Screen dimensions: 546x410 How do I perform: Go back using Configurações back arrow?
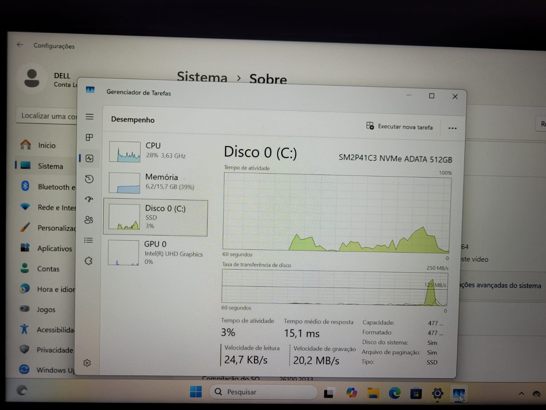[20, 45]
